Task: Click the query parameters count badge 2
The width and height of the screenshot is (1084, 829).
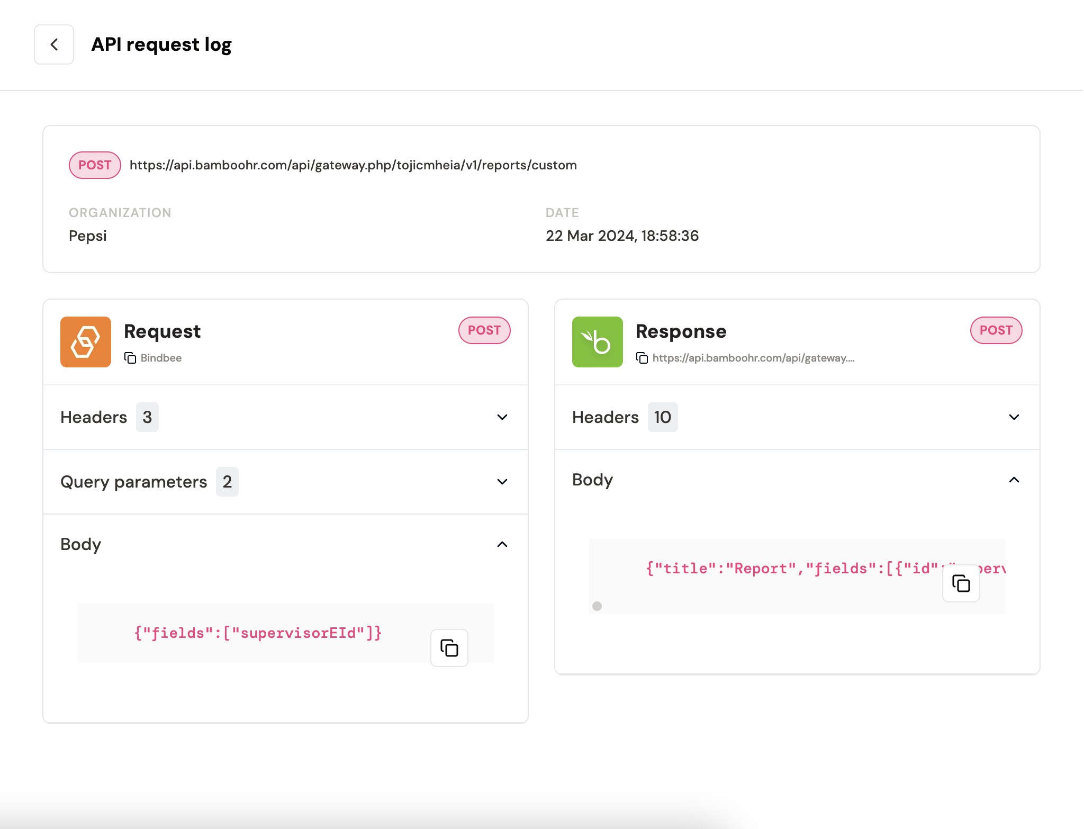Action: (x=227, y=482)
